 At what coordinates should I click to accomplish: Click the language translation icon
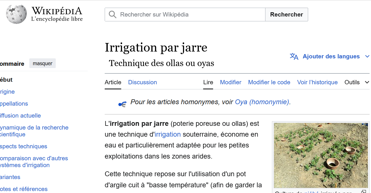(x=294, y=56)
